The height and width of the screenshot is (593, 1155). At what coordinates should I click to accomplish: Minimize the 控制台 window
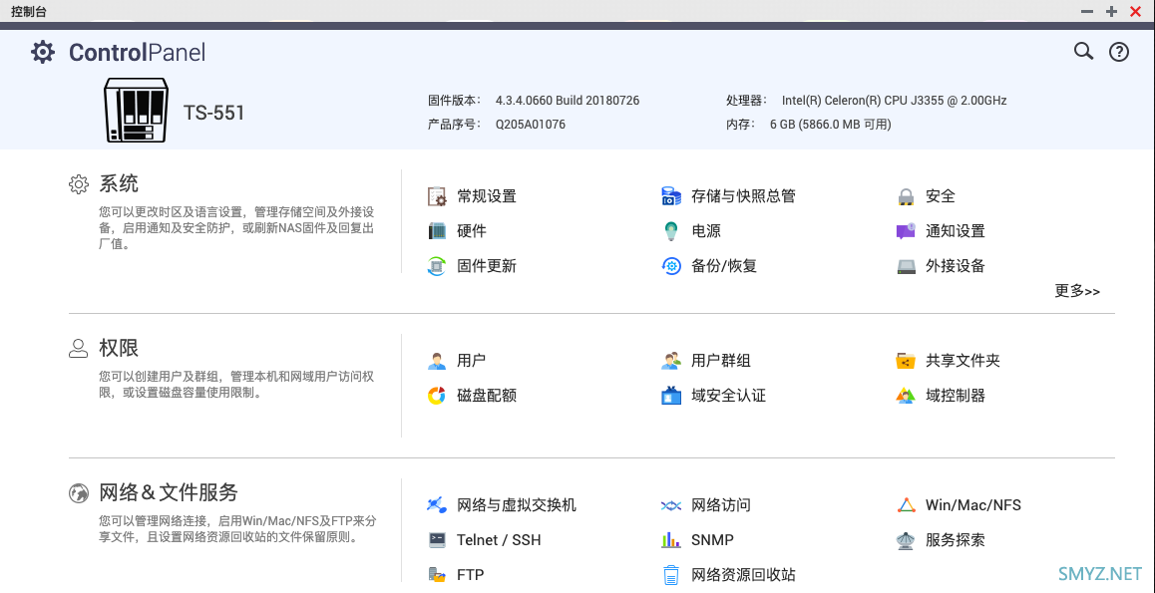[1086, 11]
